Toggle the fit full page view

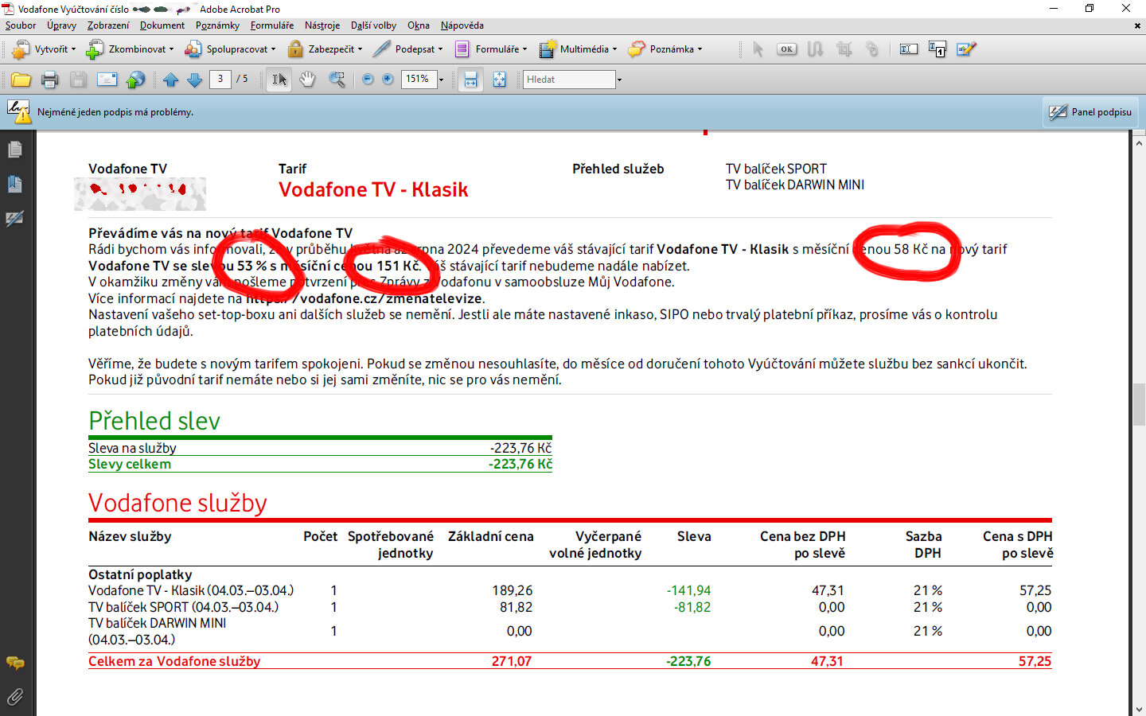[x=499, y=80]
